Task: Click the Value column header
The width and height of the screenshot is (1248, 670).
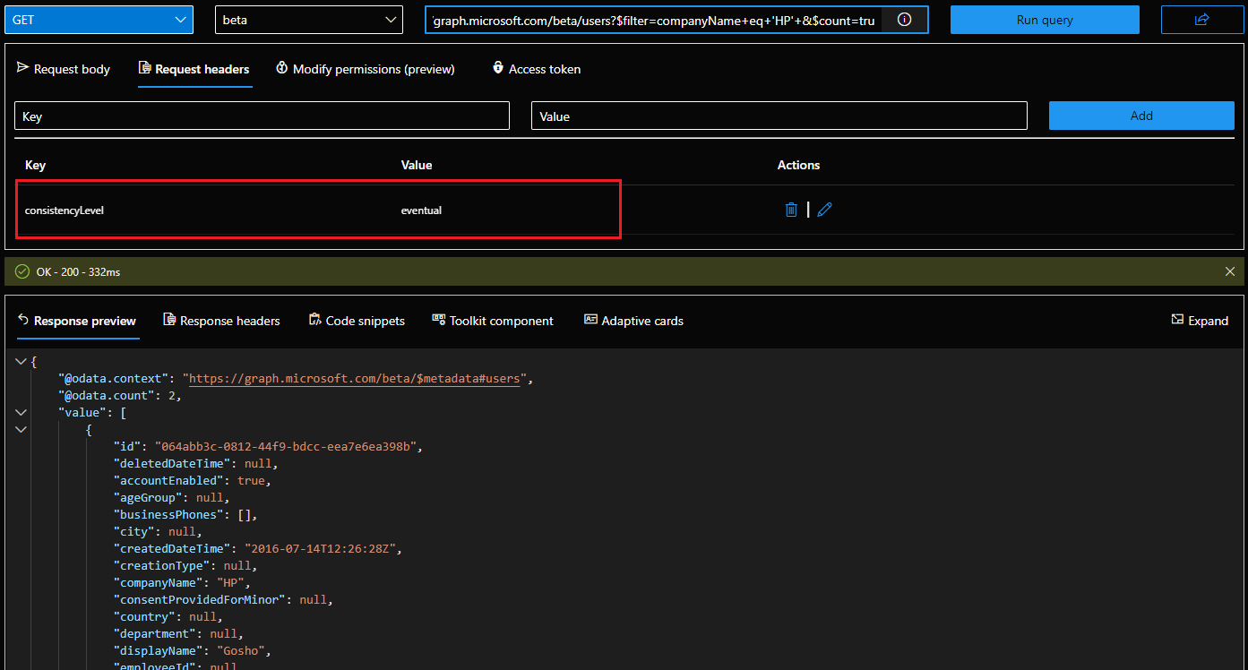Action: pos(417,165)
